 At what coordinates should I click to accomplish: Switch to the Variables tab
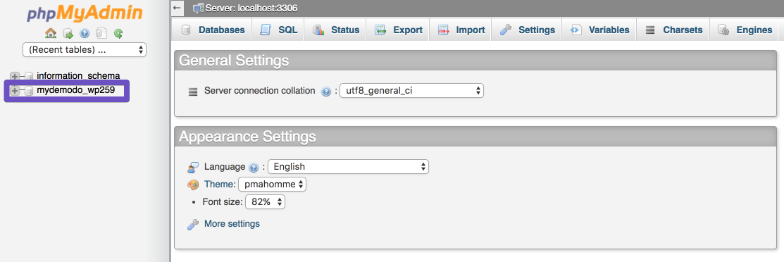tap(599, 30)
